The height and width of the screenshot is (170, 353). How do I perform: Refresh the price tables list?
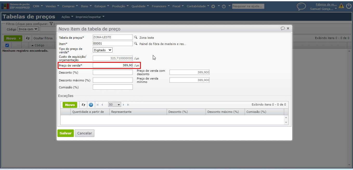28,38
